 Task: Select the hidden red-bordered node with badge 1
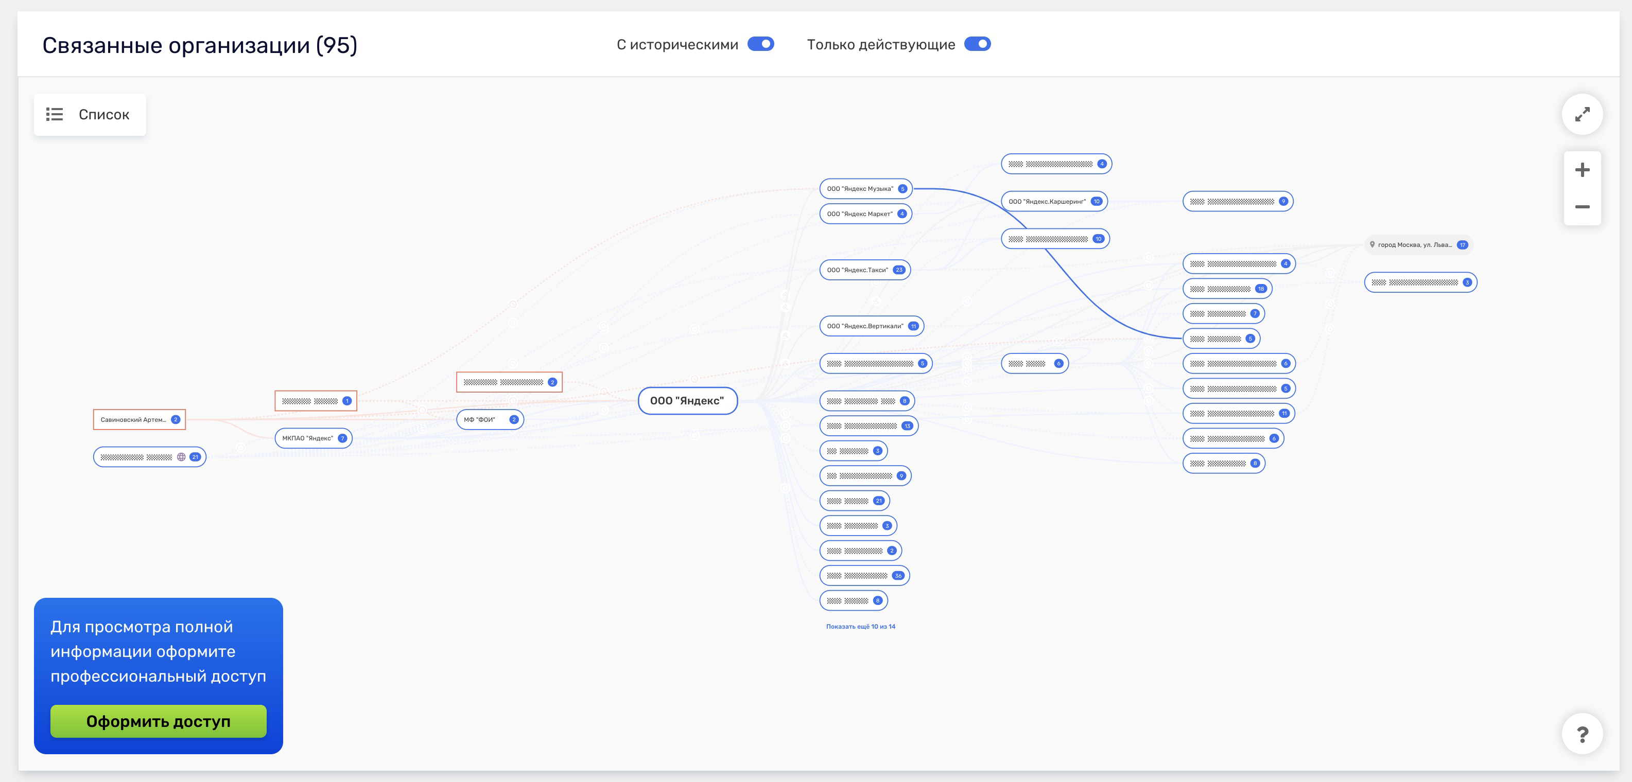pyautogui.click(x=316, y=401)
